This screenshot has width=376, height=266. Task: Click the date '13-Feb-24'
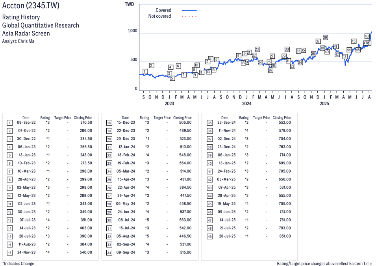[x=126, y=155]
